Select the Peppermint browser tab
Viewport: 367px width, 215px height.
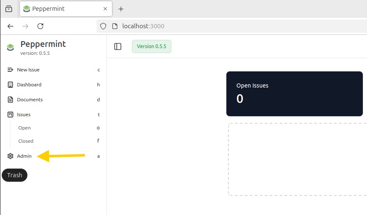pyautogui.click(x=66, y=9)
